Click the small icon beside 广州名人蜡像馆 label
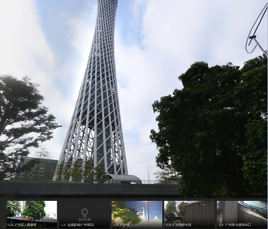 pyautogui.click(x=11, y=225)
